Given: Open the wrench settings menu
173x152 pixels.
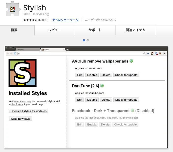Looking at the screenshot, I should click(164, 53).
